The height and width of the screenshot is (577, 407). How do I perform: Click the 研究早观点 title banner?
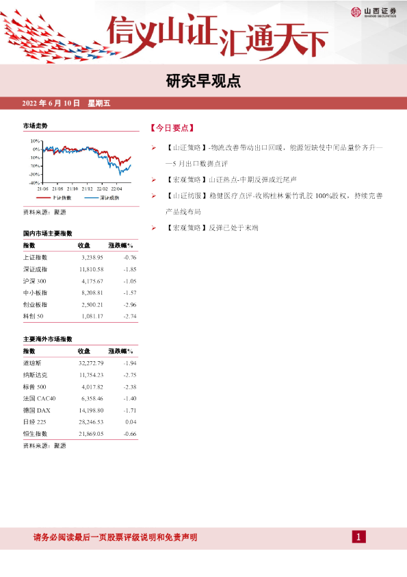point(204,81)
